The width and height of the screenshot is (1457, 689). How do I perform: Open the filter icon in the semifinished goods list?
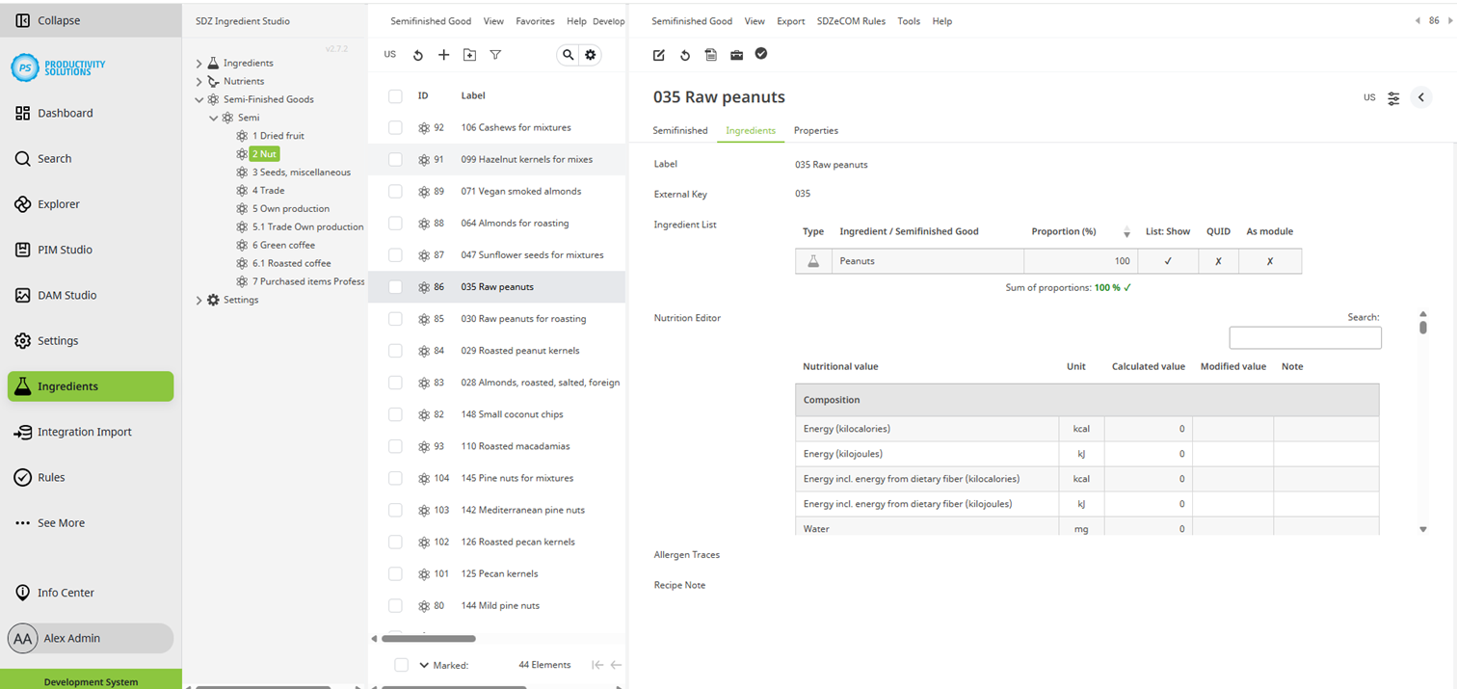[494, 55]
